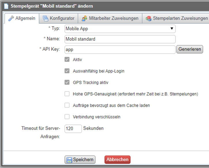This screenshot has width=209, height=168.
Task: Click the Mitarbeiter Zuweisungen people icon
Action: pyautogui.click(x=84, y=18)
